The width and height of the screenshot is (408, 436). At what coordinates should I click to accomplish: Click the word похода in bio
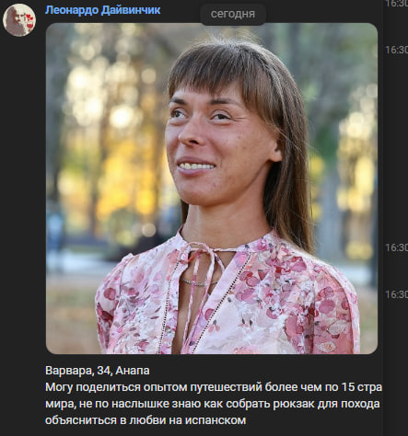[x=361, y=404]
